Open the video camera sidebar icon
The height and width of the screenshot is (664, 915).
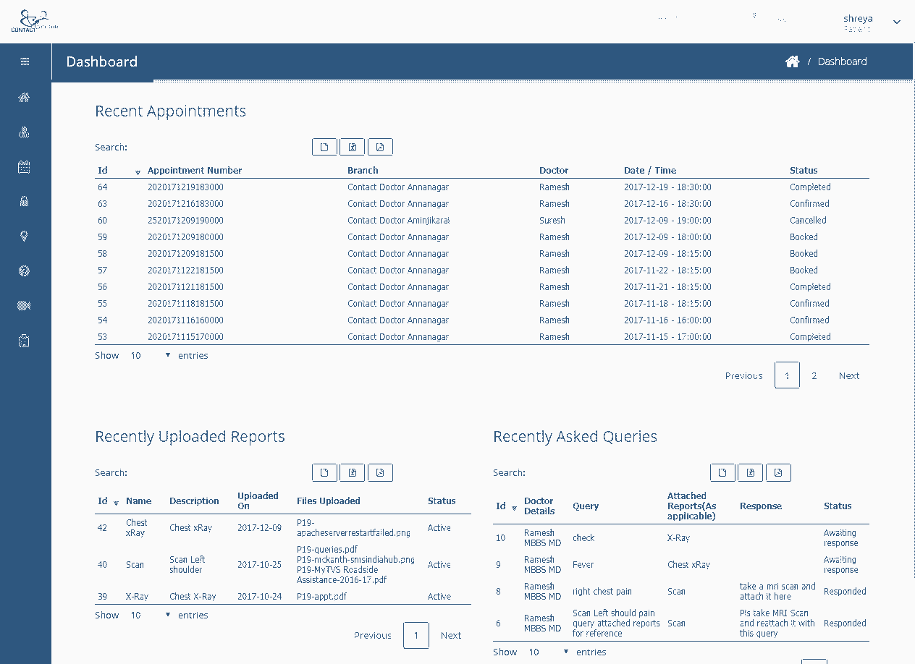(x=24, y=306)
